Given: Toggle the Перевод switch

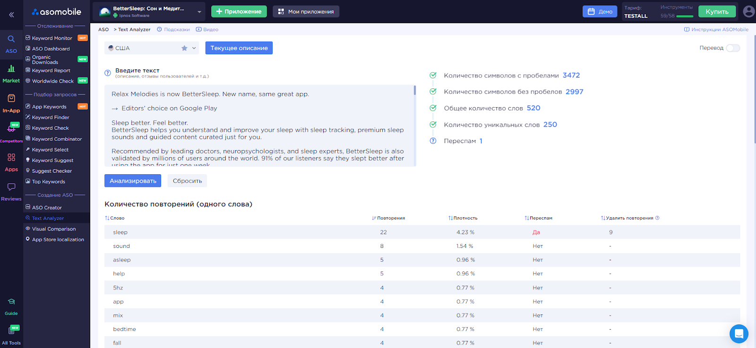Looking at the screenshot, I should click(x=733, y=48).
